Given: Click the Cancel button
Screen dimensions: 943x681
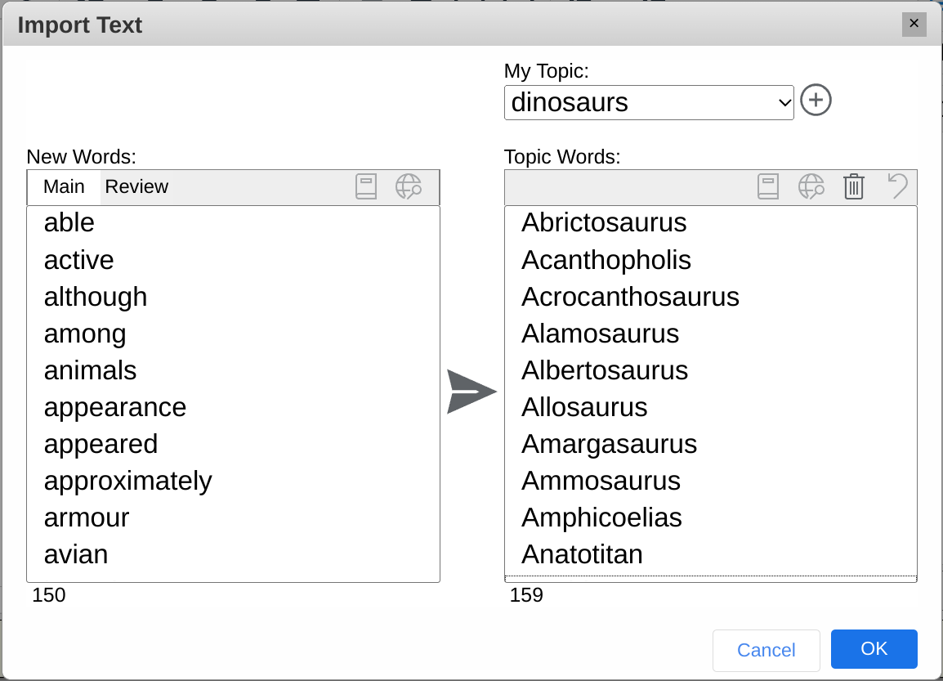Looking at the screenshot, I should [766, 650].
